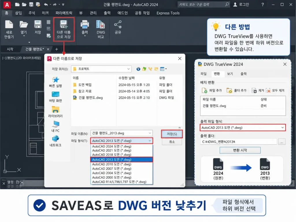Click the 로그인 sign-in button

(241, 5)
